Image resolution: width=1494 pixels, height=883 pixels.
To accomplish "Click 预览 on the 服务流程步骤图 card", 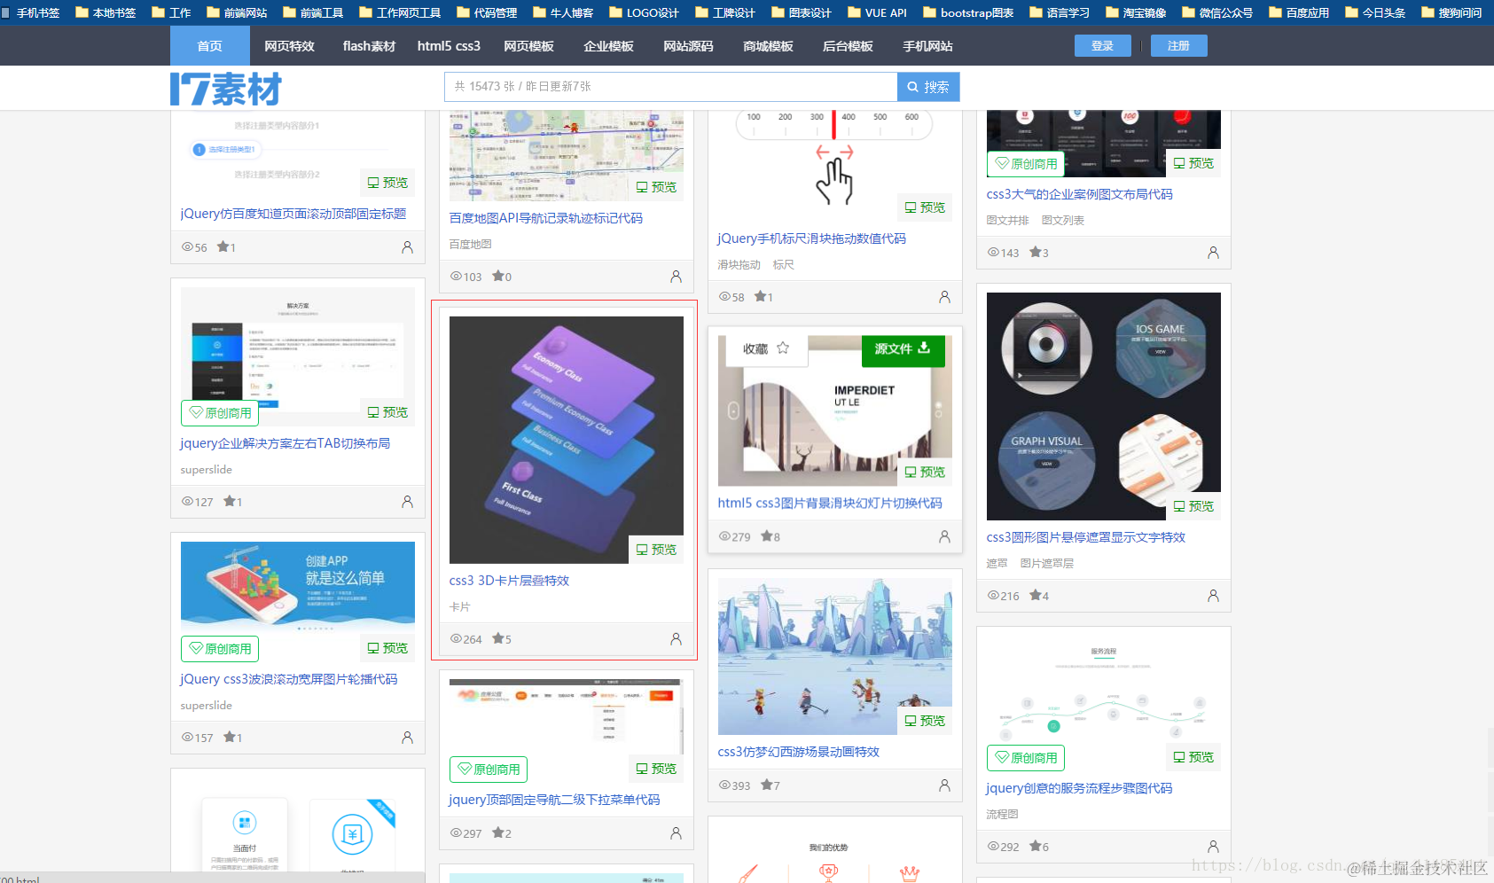I will tap(1193, 757).
